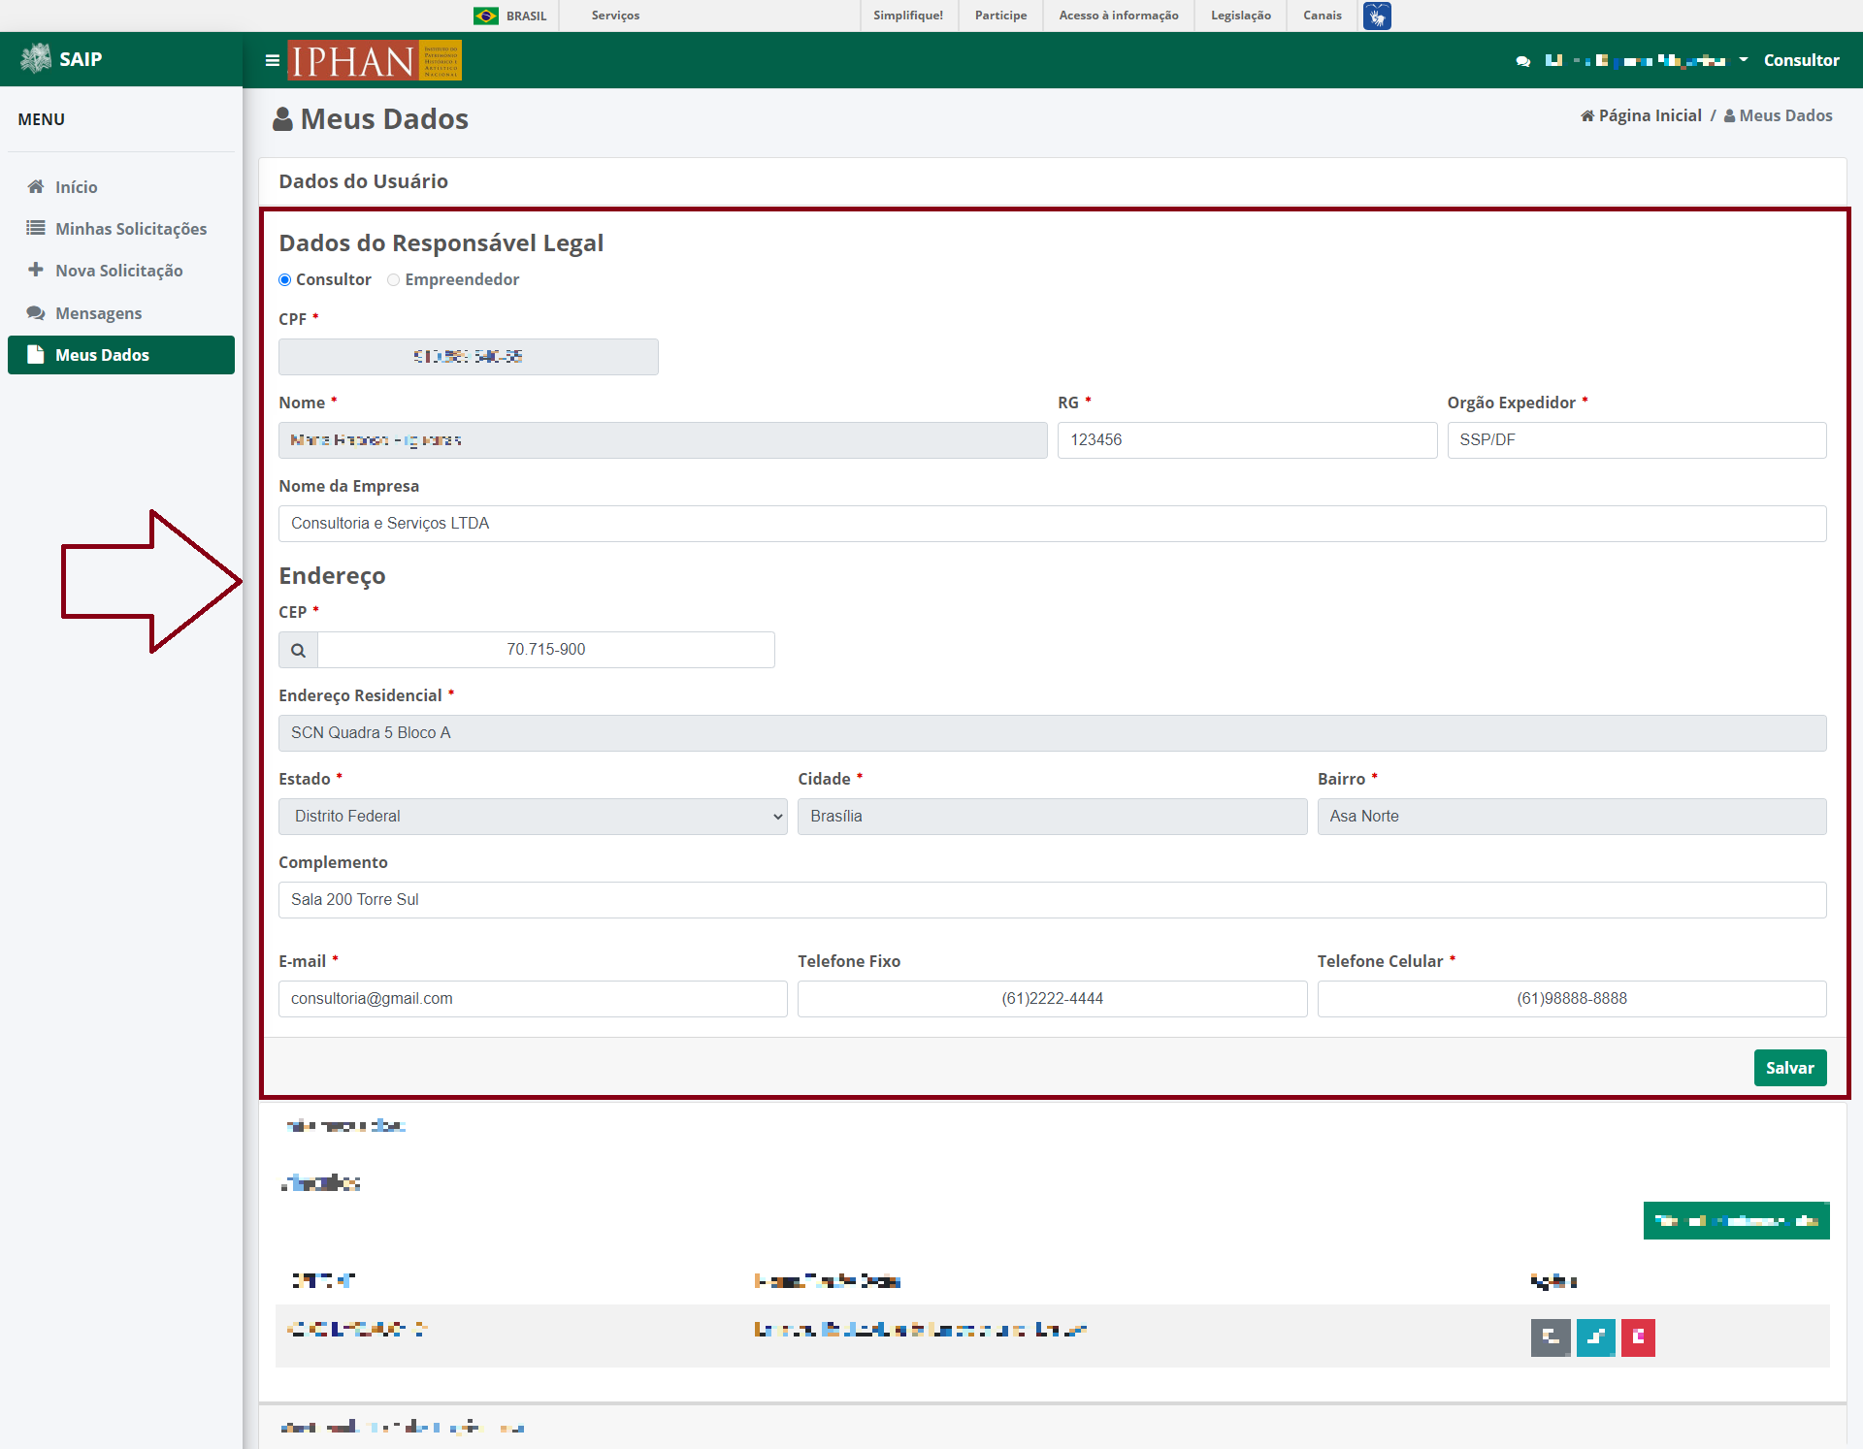The height and width of the screenshot is (1449, 1863).
Task: Click the accessibility Libras icon
Action: tap(1377, 16)
